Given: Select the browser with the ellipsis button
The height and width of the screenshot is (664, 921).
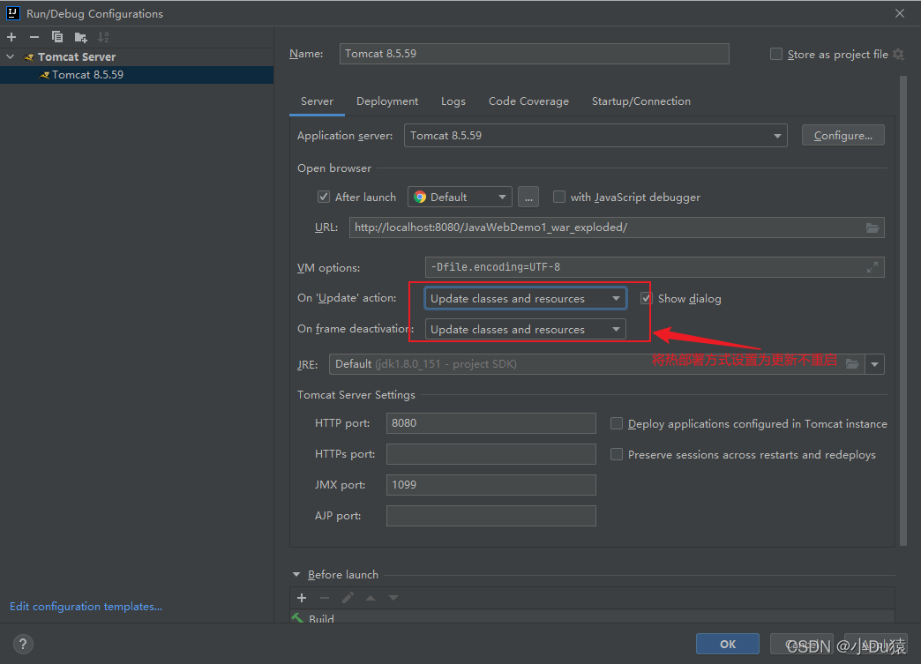Looking at the screenshot, I should [x=528, y=198].
